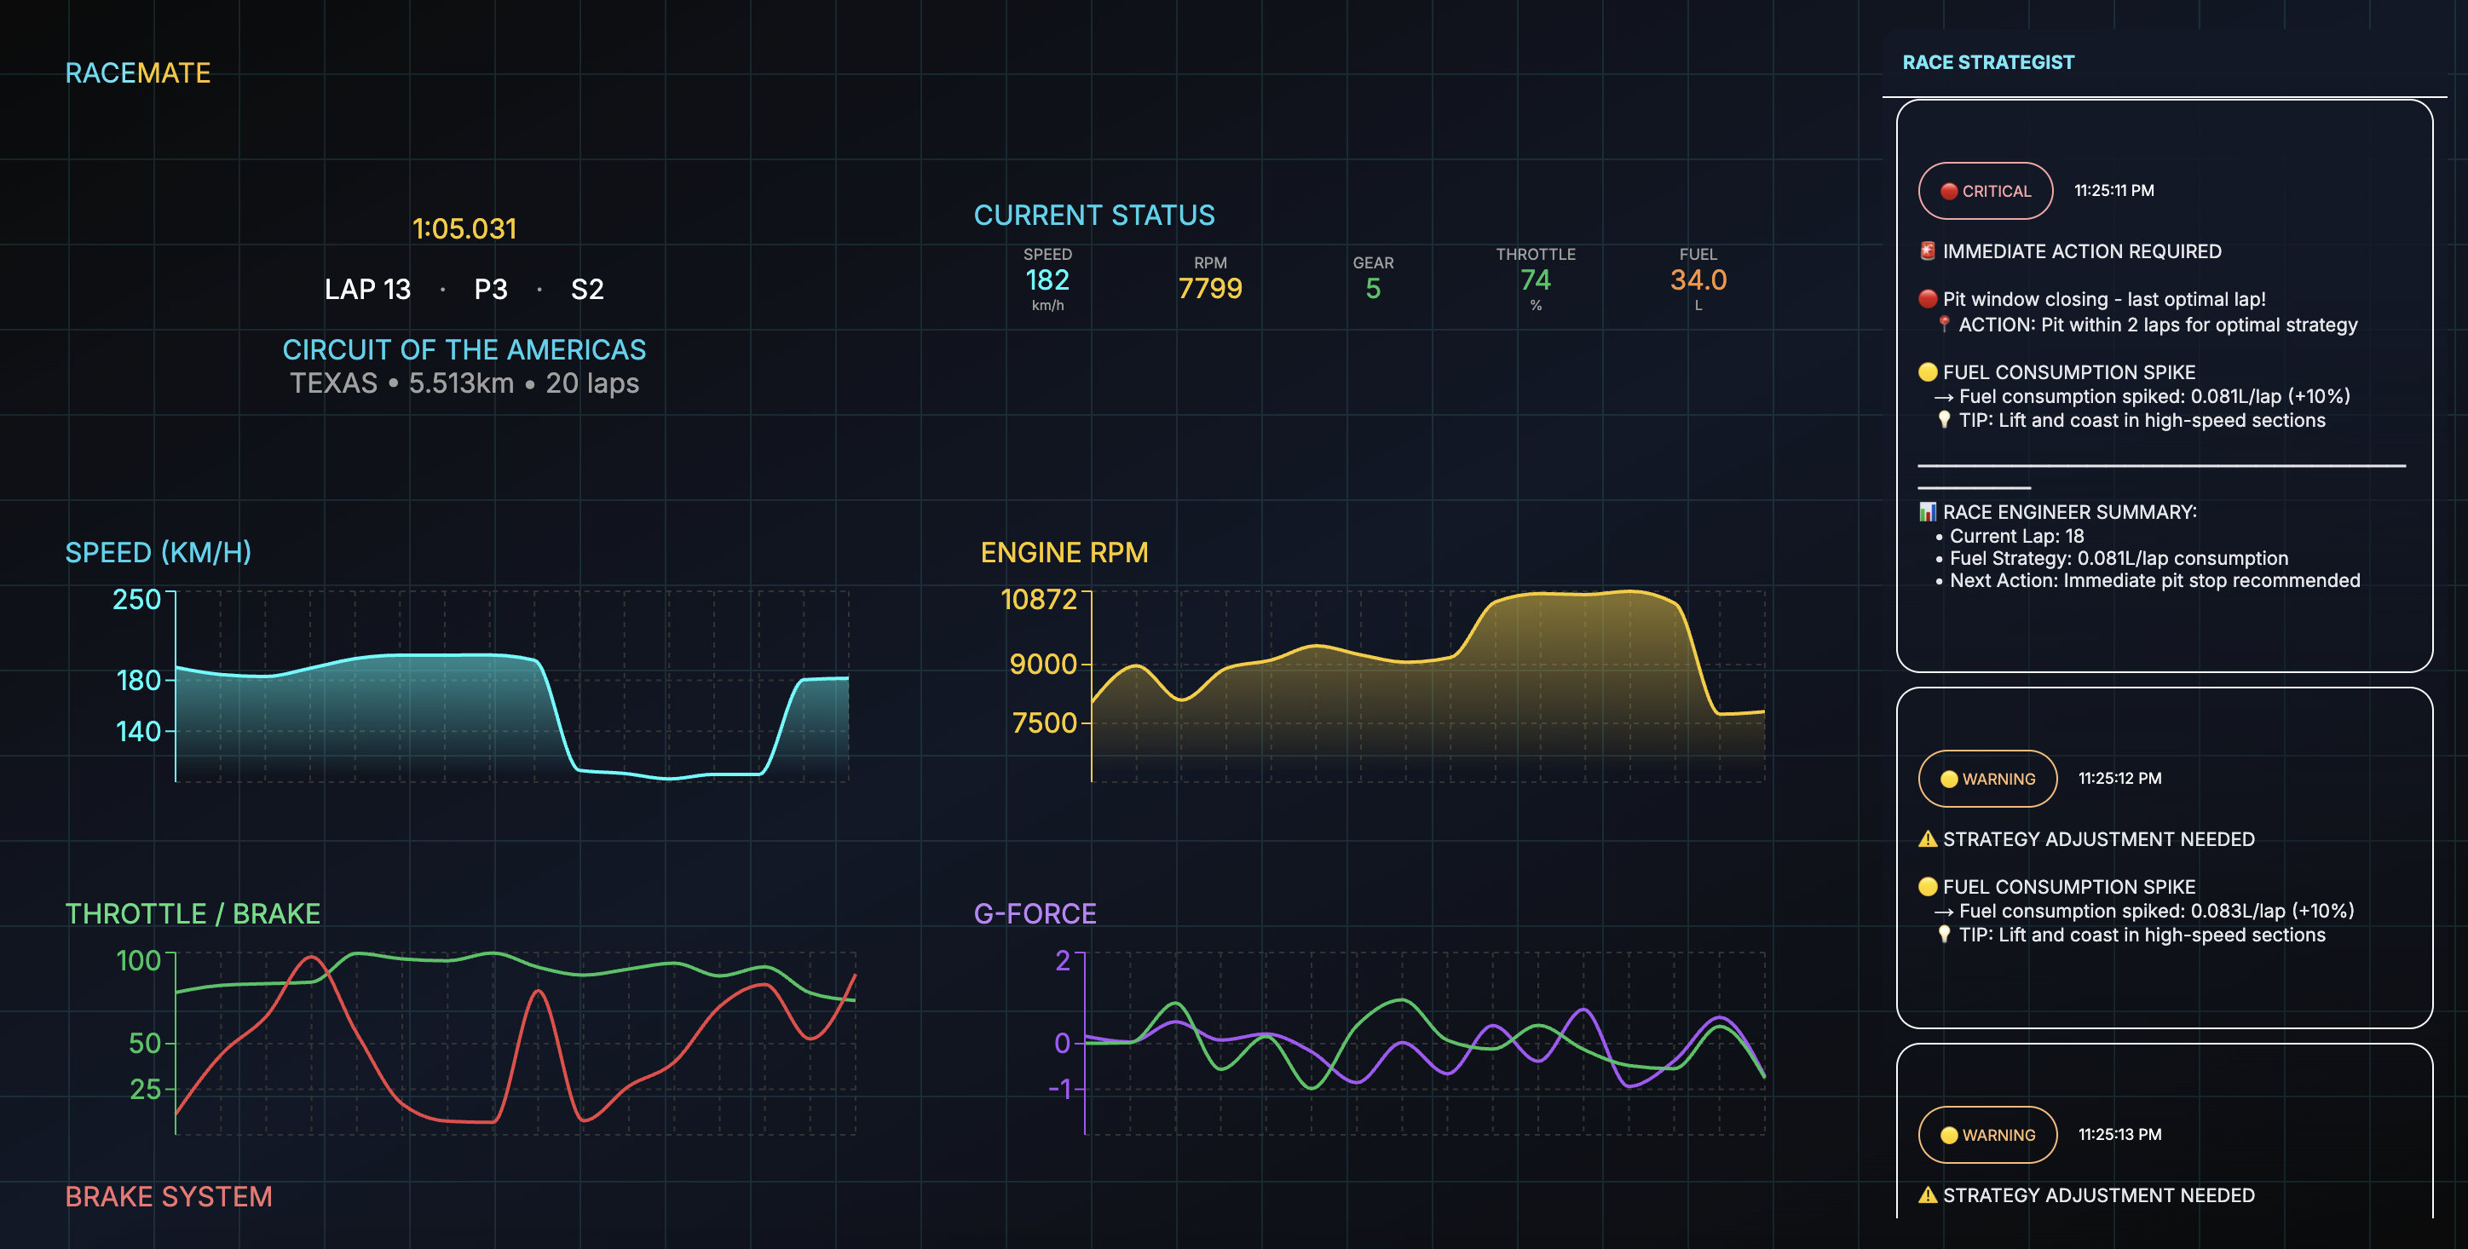Image resolution: width=2468 pixels, height=1249 pixels.
Task: Click the siren icon beside IMMEDIATE ACTION REQUIRED
Action: coord(1927,251)
